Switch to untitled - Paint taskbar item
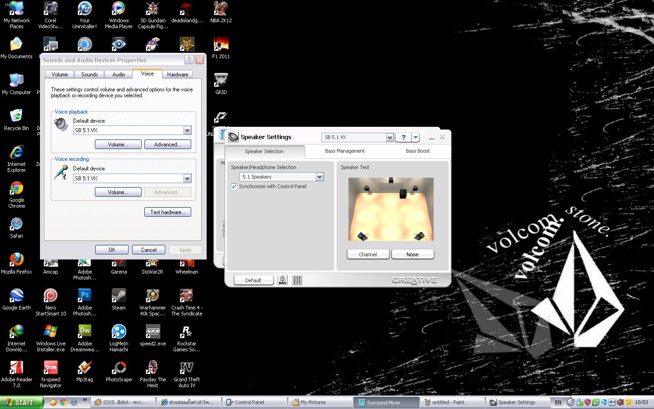The height and width of the screenshot is (409, 654). 451,402
